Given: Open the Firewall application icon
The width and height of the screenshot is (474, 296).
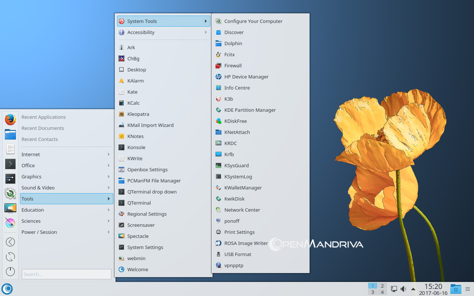Looking at the screenshot, I should click(x=218, y=66).
